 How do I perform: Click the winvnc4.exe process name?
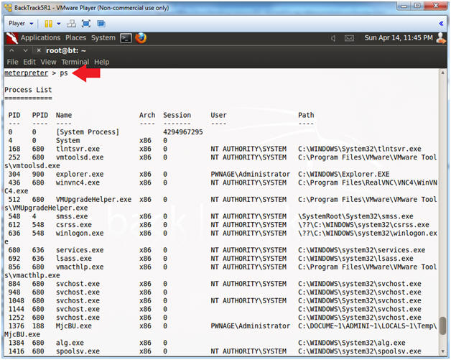[78, 183]
